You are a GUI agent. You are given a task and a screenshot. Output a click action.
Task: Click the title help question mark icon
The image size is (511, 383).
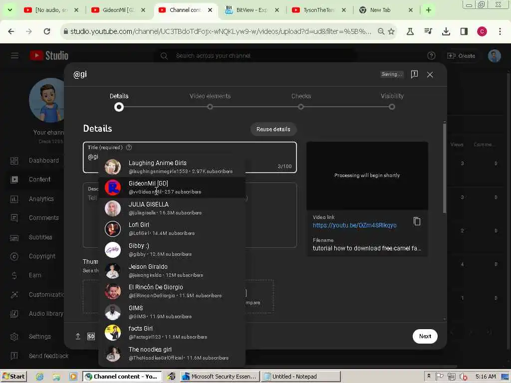tap(129, 147)
